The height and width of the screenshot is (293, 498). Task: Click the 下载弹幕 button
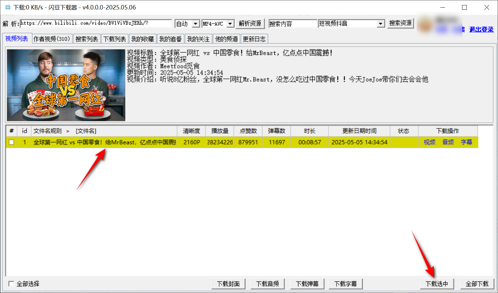tap(307, 284)
